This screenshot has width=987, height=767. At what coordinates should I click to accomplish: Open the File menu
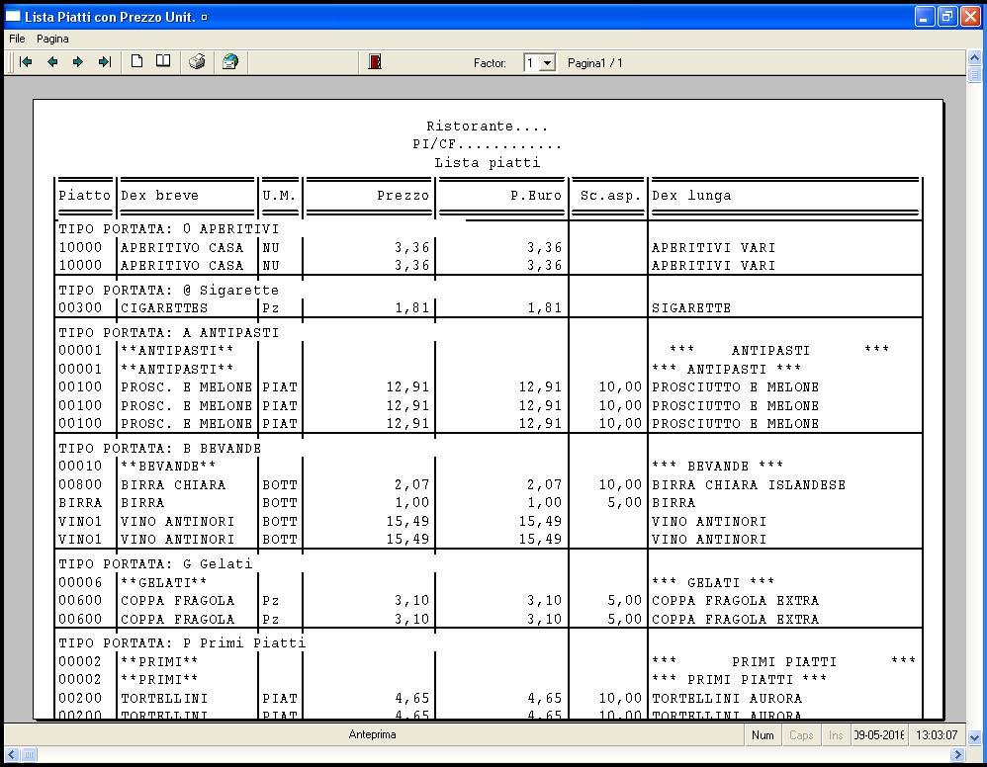pyautogui.click(x=17, y=39)
